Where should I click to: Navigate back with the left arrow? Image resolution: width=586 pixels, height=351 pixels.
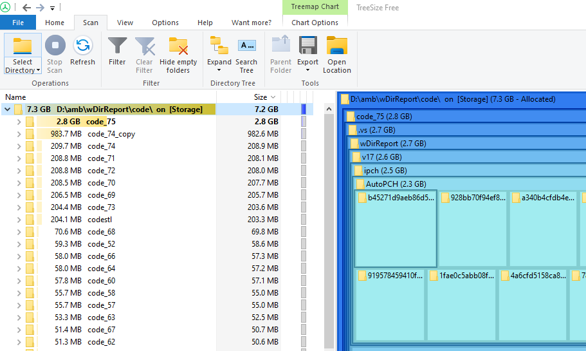coord(26,8)
